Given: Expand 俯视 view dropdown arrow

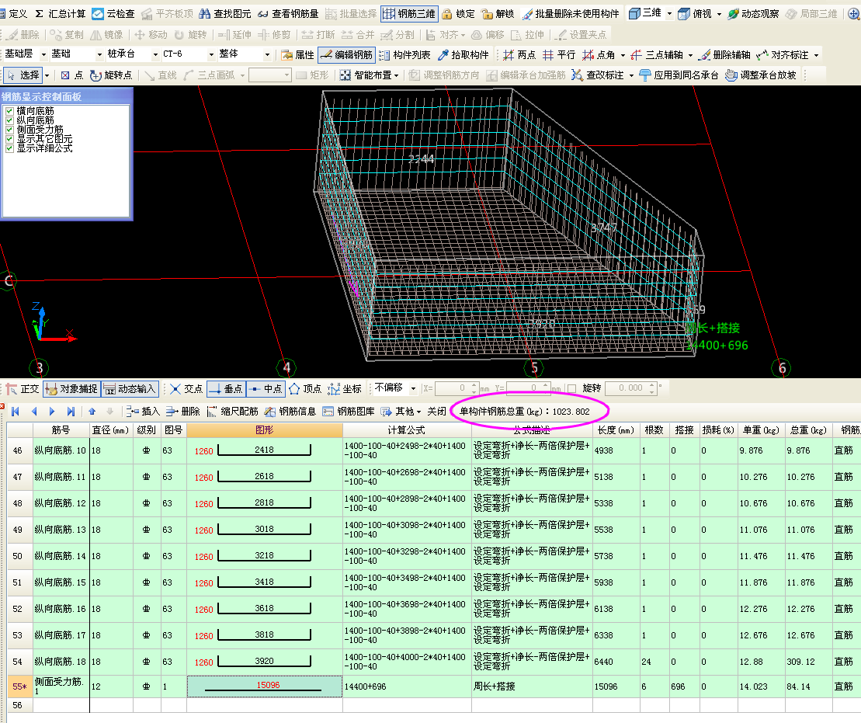Looking at the screenshot, I should point(719,14).
